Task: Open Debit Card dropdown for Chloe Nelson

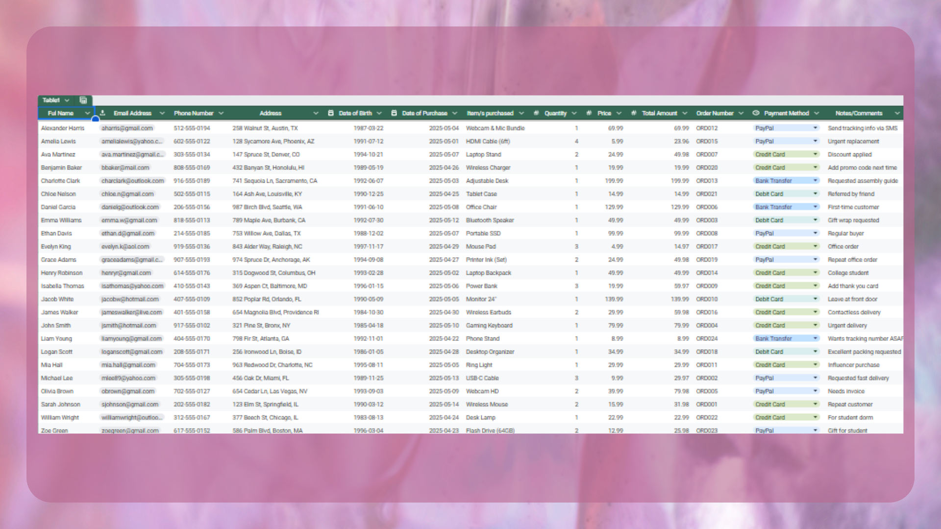Action: [x=815, y=194]
